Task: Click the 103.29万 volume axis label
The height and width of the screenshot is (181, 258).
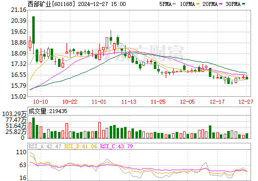Action: click(x=14, y=114)
